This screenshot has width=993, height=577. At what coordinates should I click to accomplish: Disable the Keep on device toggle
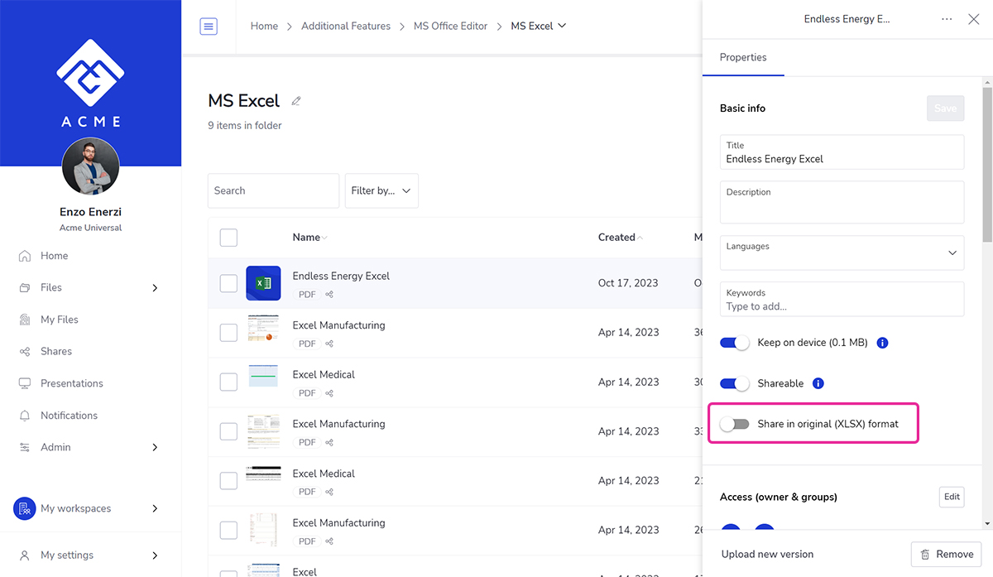734,343
